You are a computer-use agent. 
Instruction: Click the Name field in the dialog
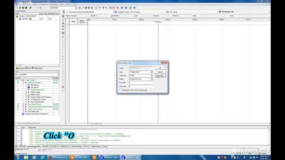(x=141, y=68)
